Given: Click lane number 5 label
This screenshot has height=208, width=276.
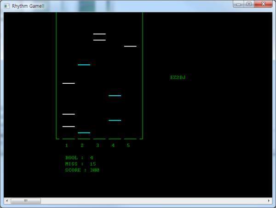Looking at the screenshot, I should click(x=128, y=145).
